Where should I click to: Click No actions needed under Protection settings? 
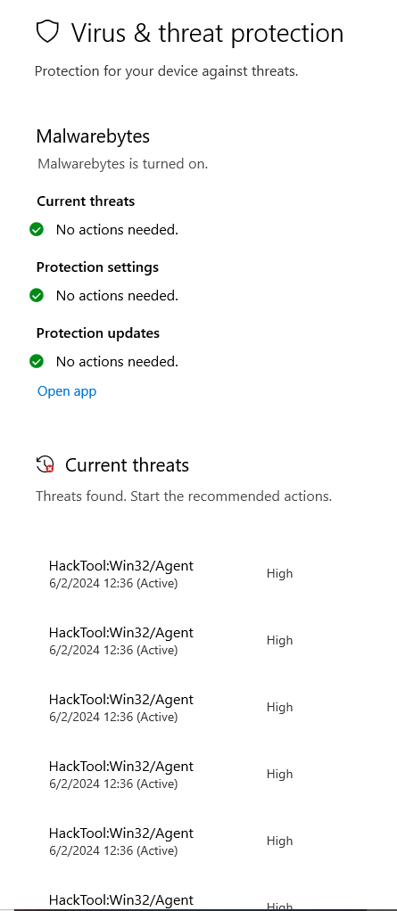coord(117,296)
